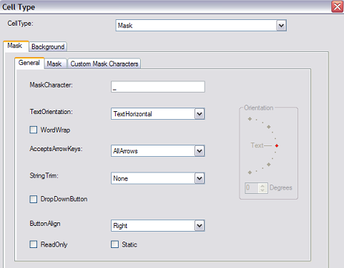The width and height of the screenshot is (344, 268).
Task: Click the Orientation group title
Action: 259,108
